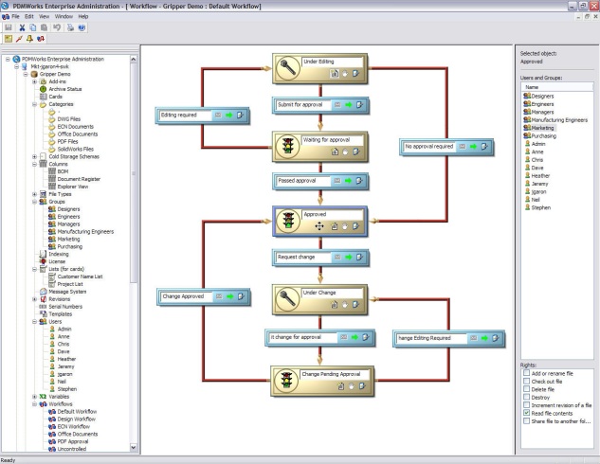
Task: Select Manufacturing Engineers in the tree Groups
Action: click(x=85, y=232)
